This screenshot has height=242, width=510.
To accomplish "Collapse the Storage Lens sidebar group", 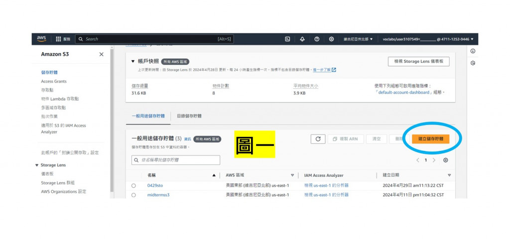I will (x=37, y=165).
